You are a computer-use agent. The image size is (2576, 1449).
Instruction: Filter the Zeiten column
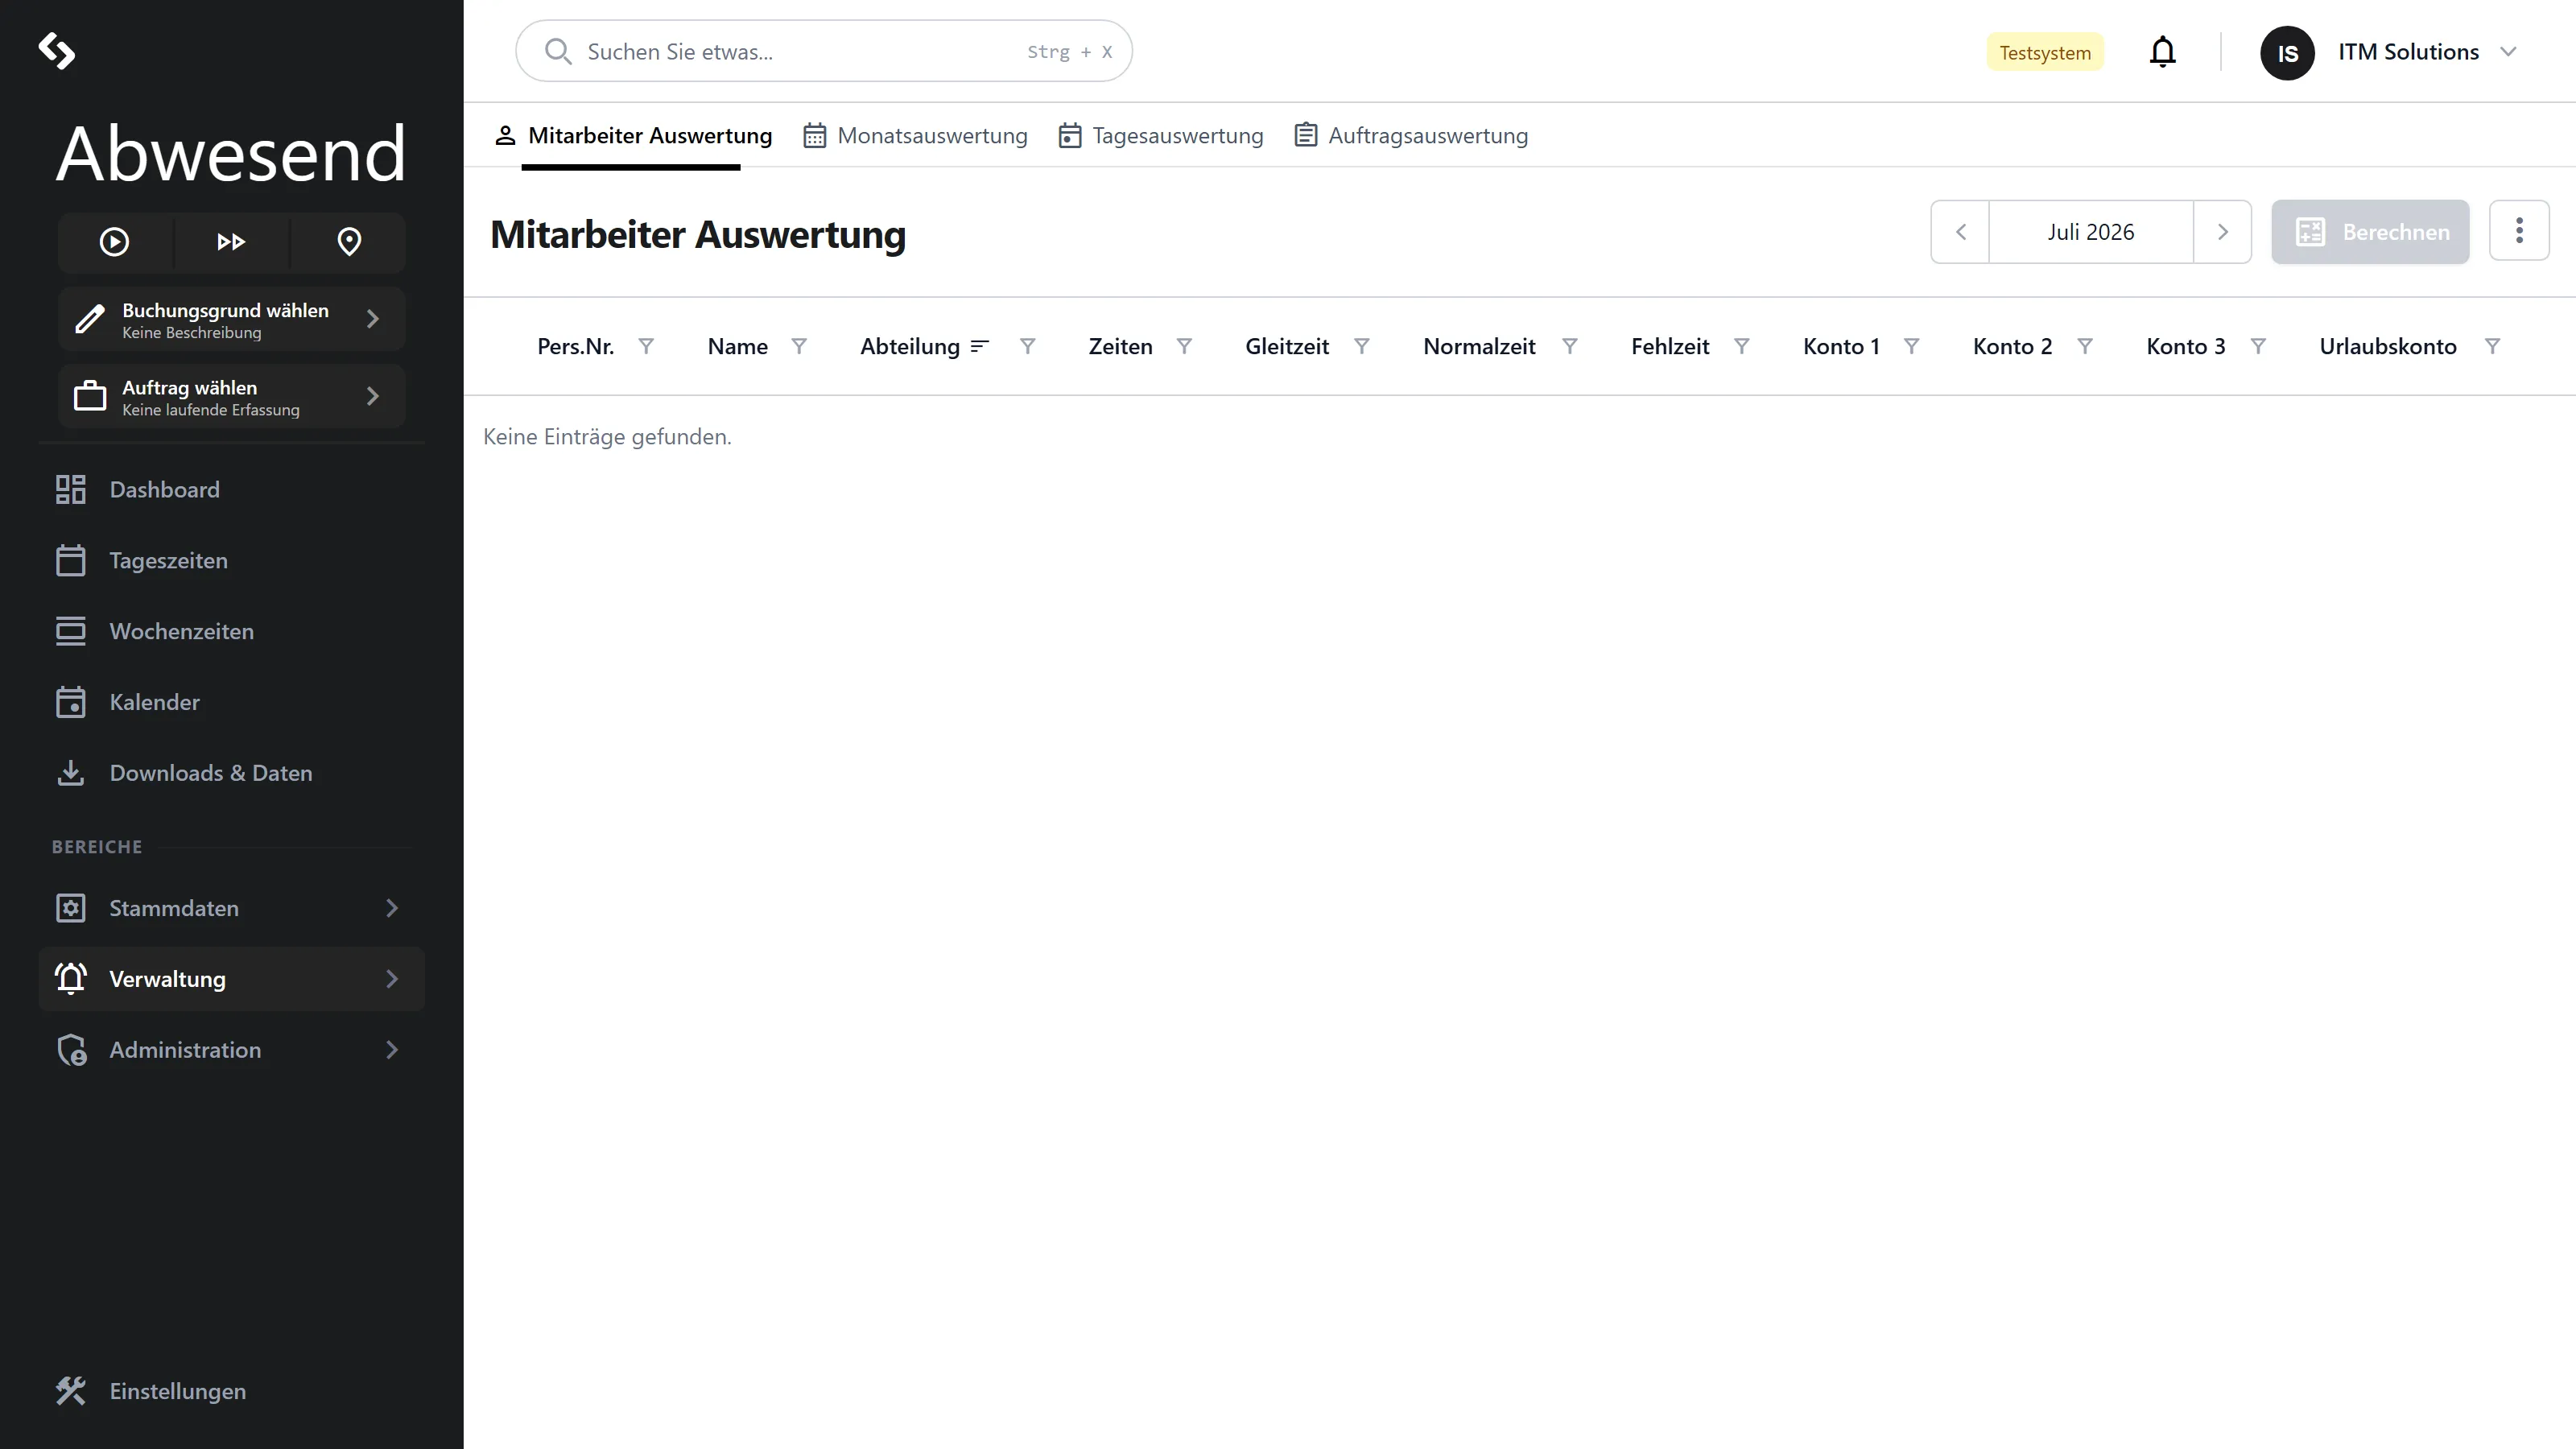(x=1184, y=346)
